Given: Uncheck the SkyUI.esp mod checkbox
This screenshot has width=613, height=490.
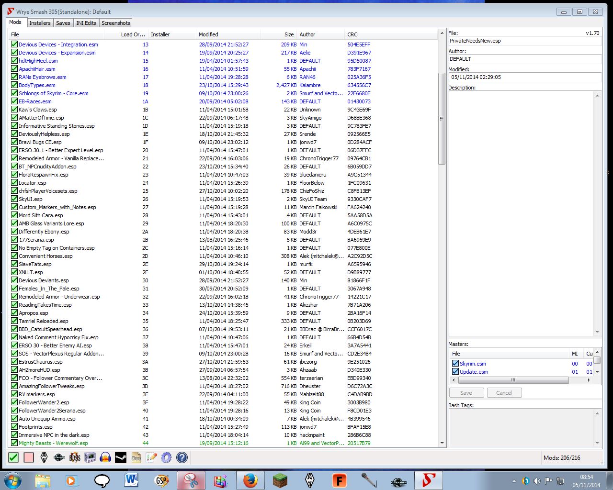Looking at the screenshot, I should (14, 199).
